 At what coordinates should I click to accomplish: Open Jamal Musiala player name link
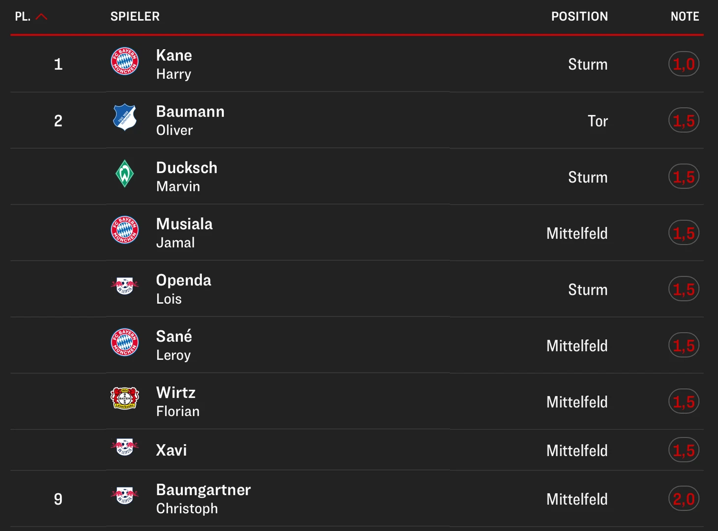(184, 232)
